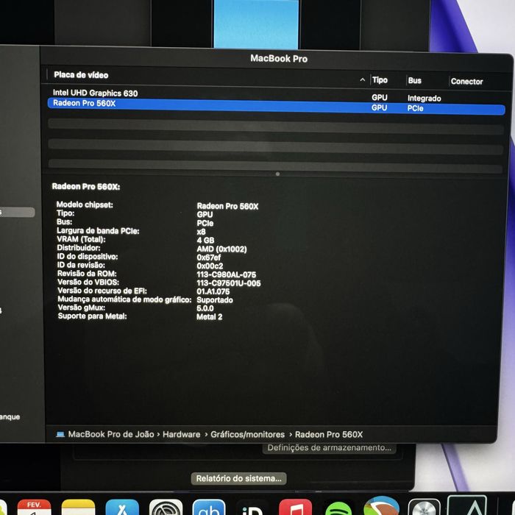Click the 'VRAM (Total):' label

pos(81,239)
